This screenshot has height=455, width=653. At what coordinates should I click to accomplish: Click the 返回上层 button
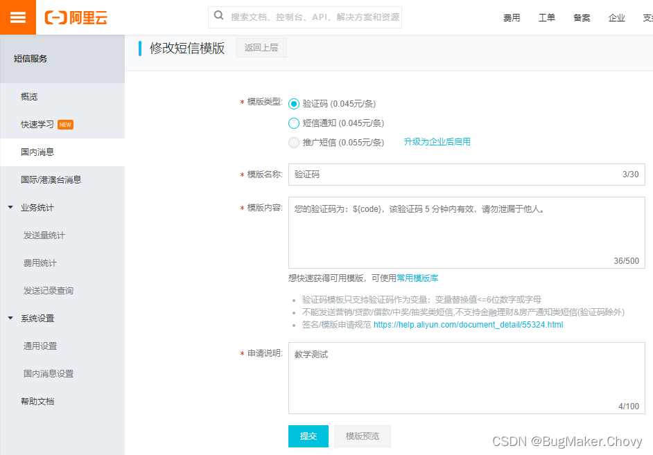pos(261,48)
